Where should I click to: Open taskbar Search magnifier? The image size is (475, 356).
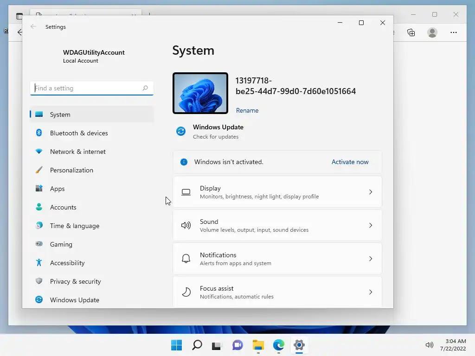click(x=197, y=345)
